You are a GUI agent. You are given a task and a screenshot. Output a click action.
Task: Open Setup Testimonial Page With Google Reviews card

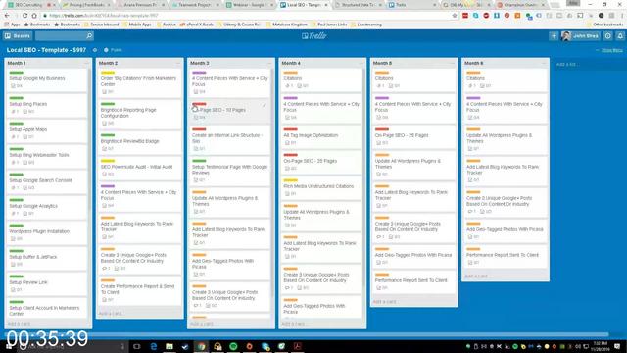tap(229, 170)
